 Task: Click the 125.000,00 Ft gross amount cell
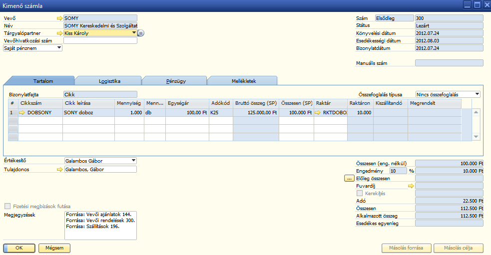(x=256, y=113)
